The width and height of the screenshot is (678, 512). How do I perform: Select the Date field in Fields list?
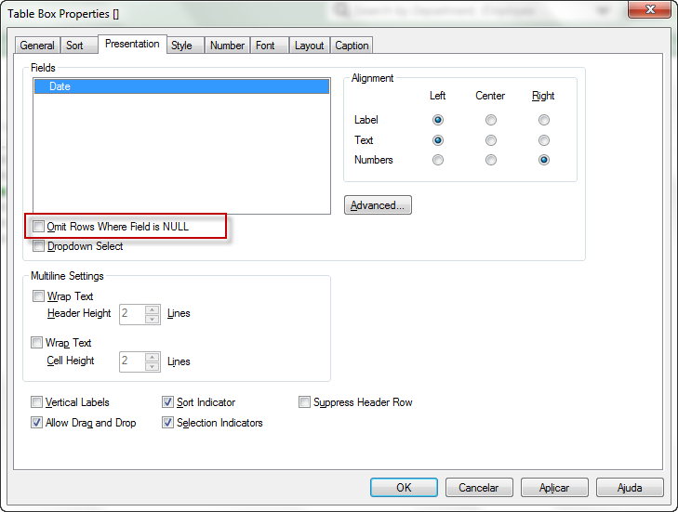tap(181, 86)
